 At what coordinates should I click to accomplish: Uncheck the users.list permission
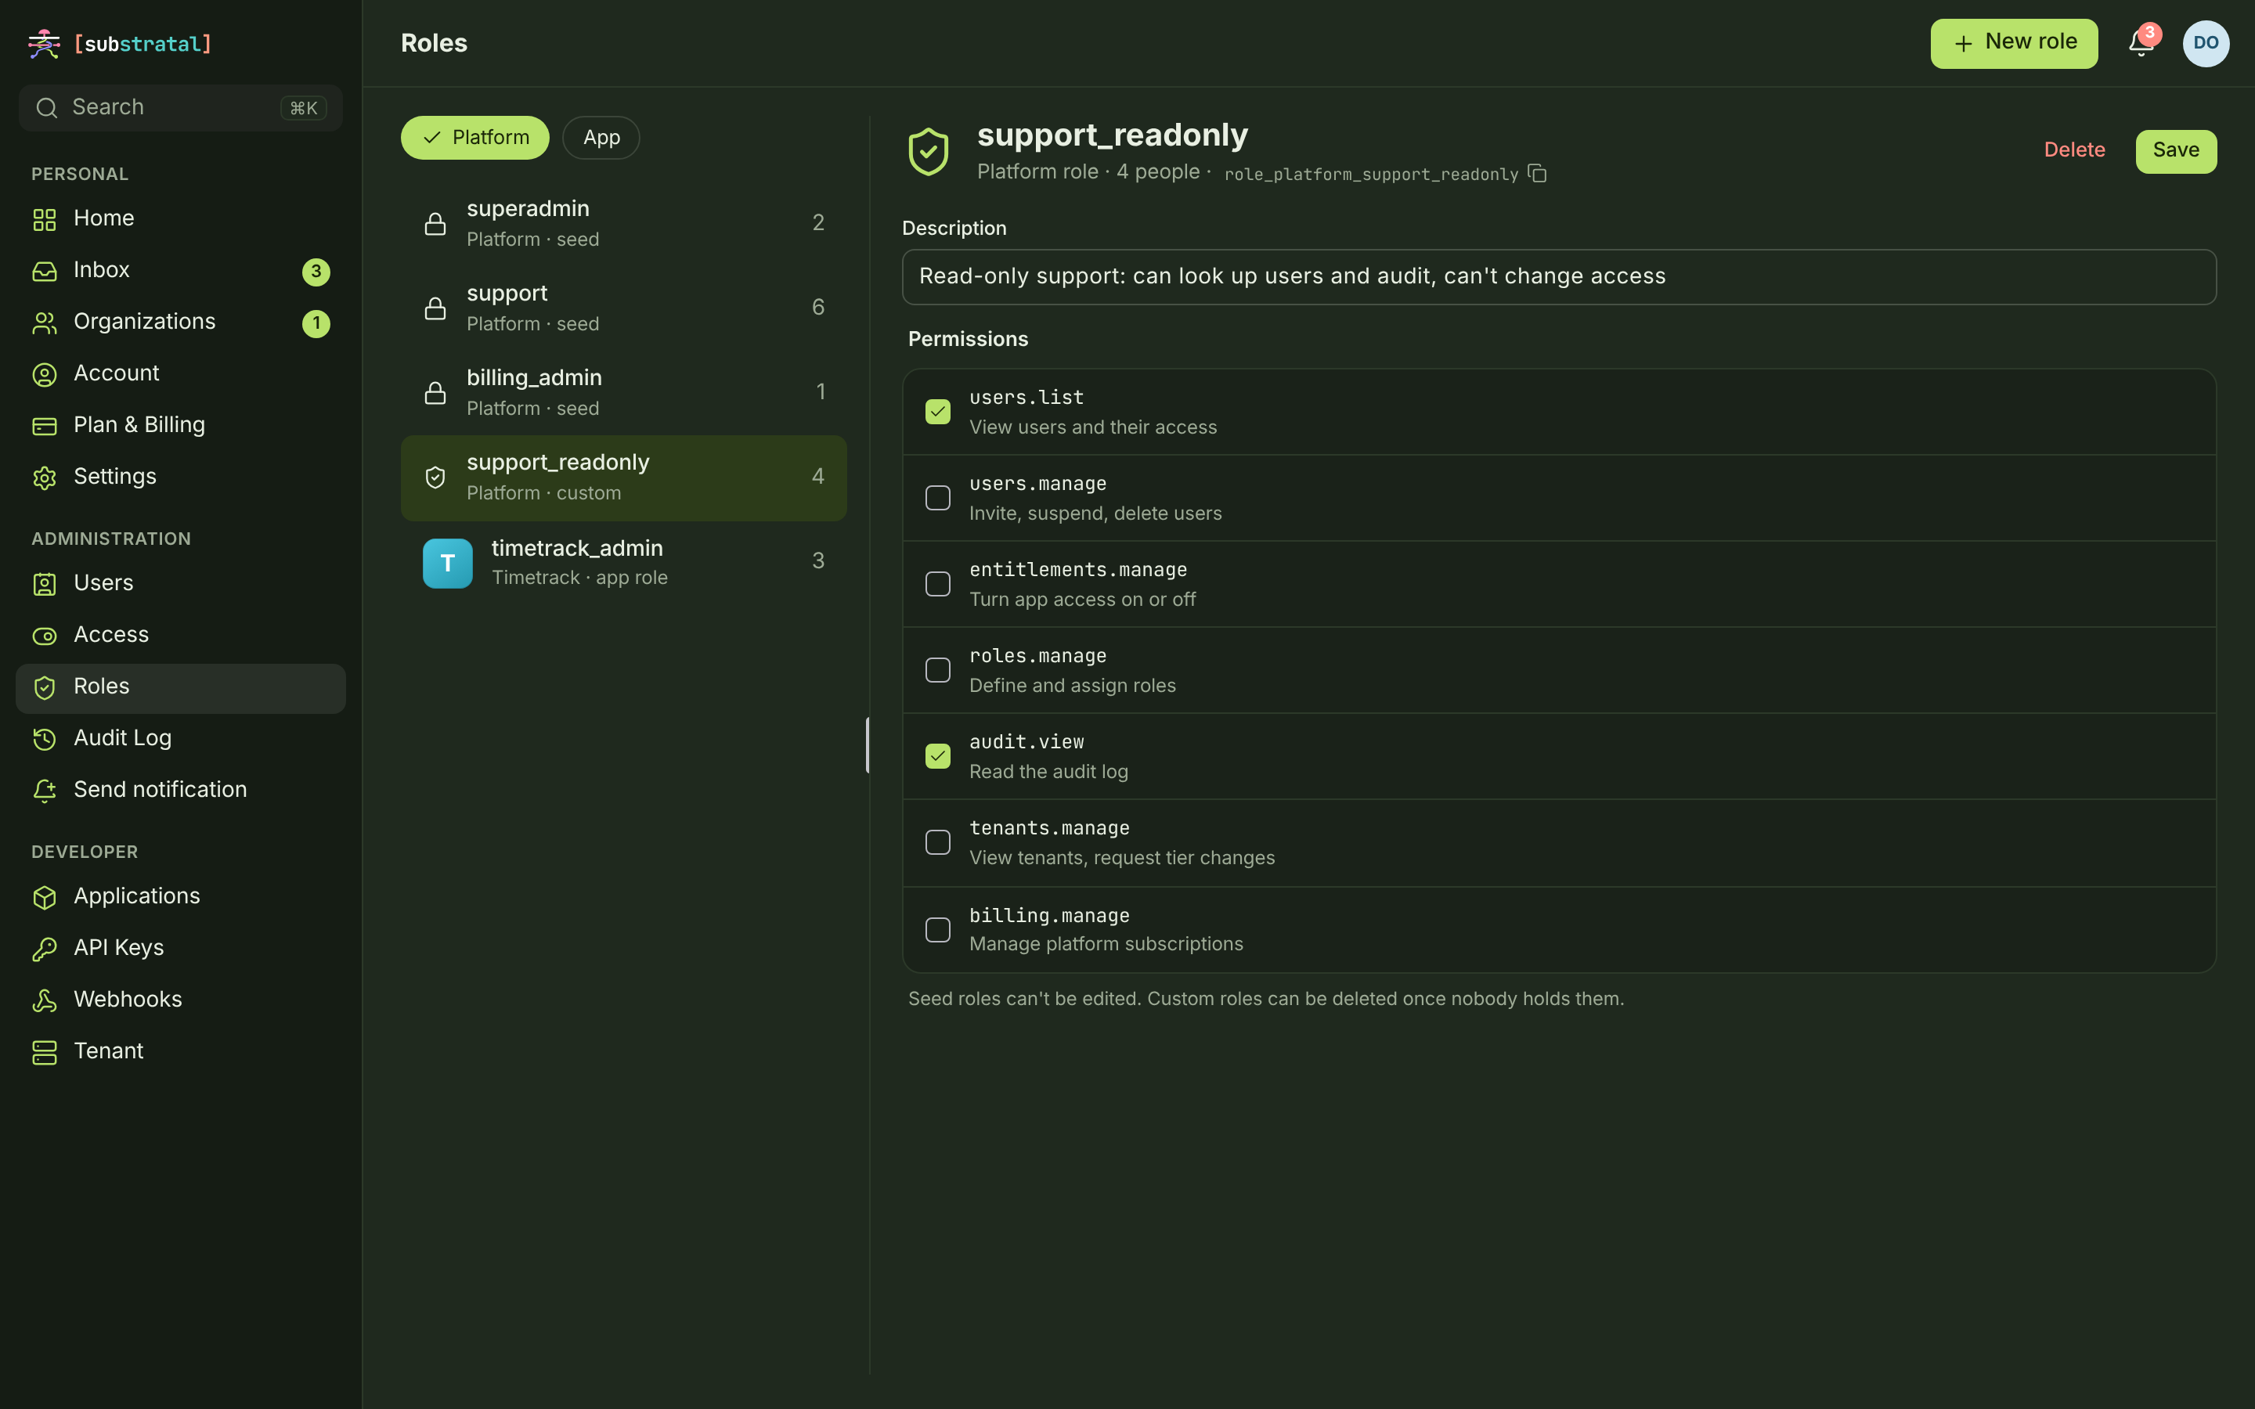point(937,412)
